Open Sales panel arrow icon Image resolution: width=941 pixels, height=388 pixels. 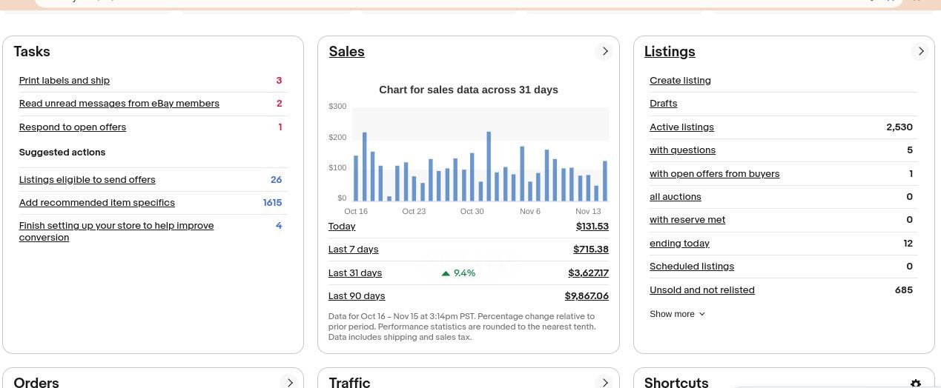[x=604, y=52]
